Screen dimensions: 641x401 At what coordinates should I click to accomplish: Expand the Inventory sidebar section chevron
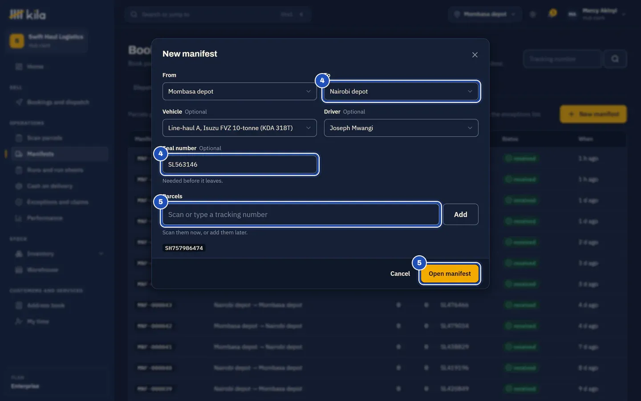tap(101, 254)
